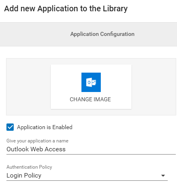Select the Application Configuration tab header
This screenshot has width=177, height=184.
coord(102,34)
